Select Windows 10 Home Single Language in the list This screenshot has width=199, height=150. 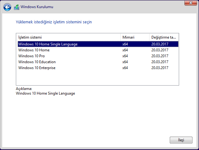(48, 44)
